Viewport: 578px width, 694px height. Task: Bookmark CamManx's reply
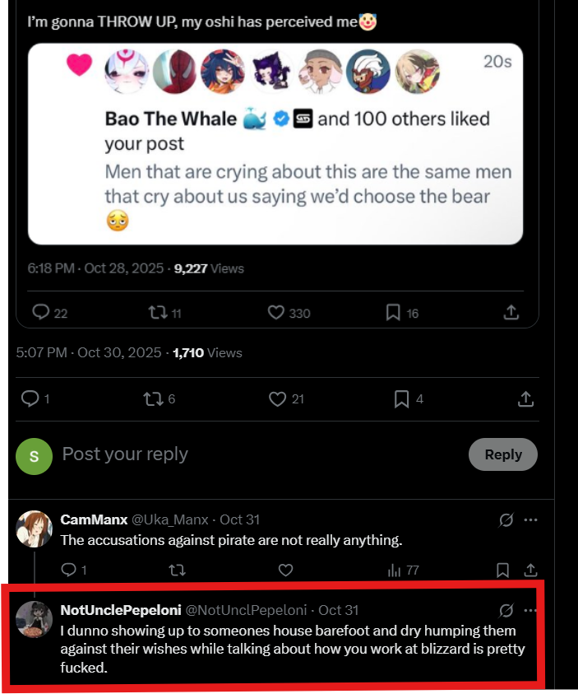pyautogui.click(x=503, y=570)
